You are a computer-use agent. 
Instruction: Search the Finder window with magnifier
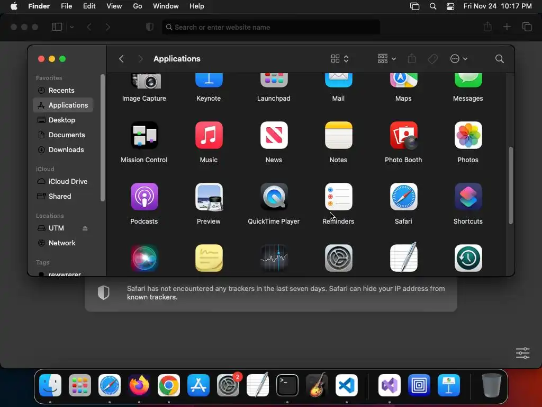point(500,59)
